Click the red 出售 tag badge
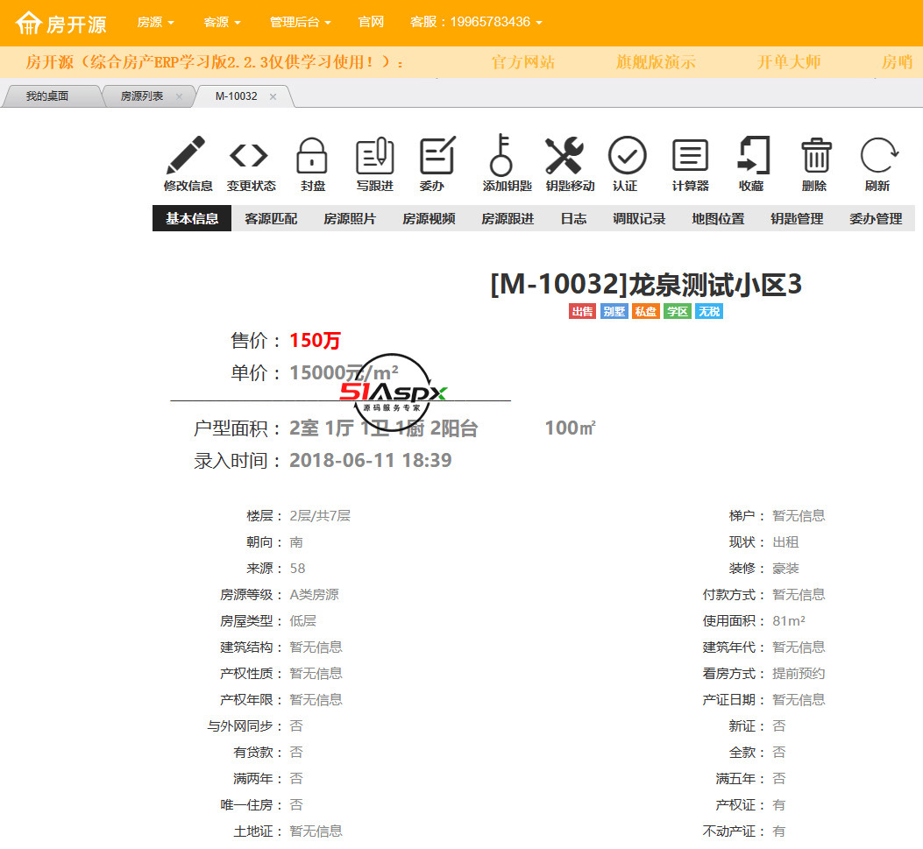 click(x=582, y=312)
